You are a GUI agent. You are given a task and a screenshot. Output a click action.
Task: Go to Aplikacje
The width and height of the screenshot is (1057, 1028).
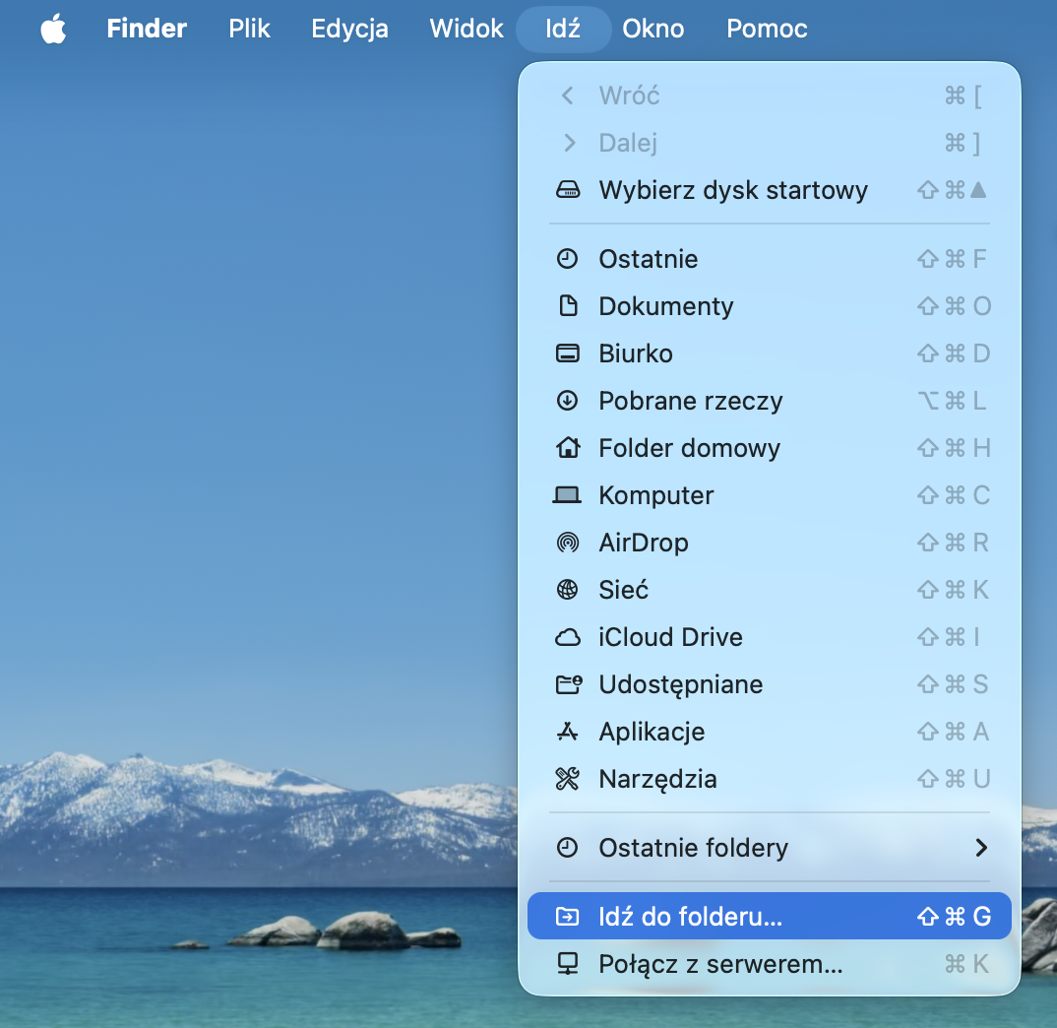pos(770,732)
